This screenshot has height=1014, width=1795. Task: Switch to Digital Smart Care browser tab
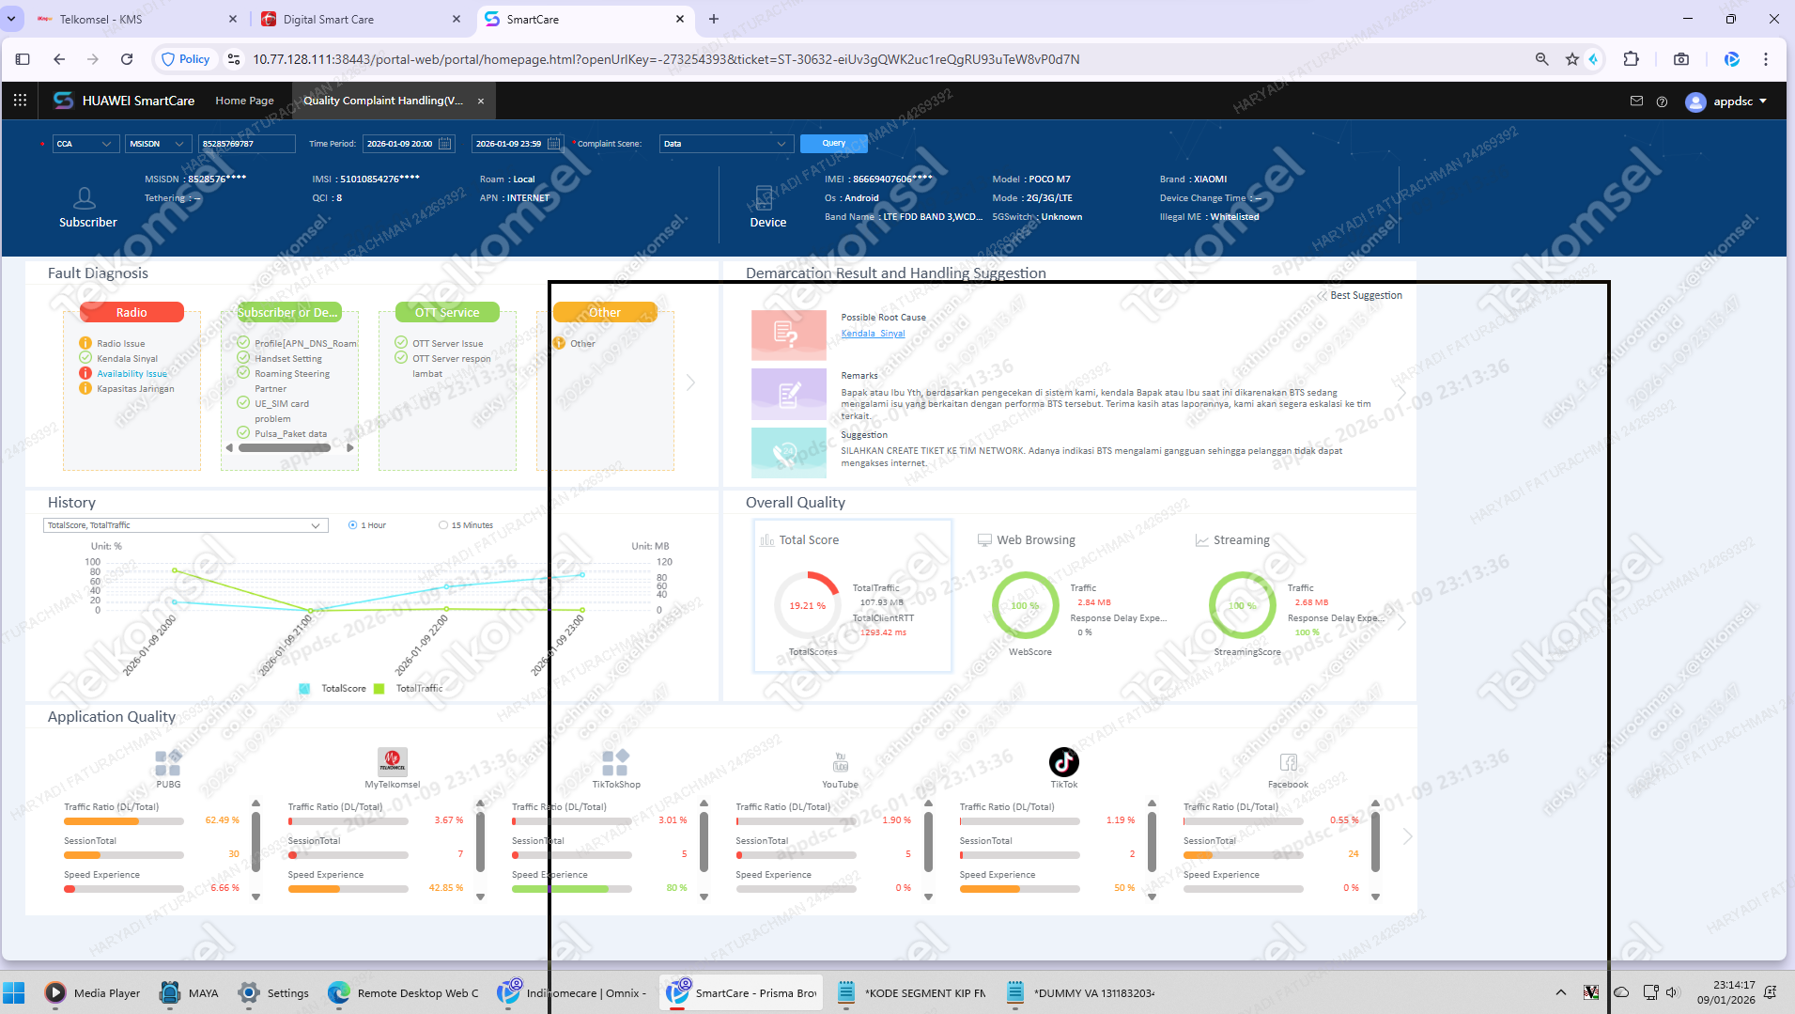pyautogui.click(x=362, y=19)
